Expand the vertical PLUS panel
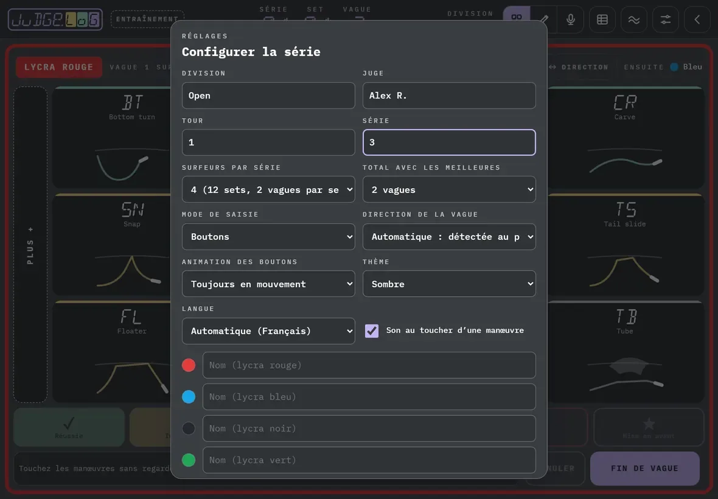The height and width of the screenshot is (499, 718). (x=30, y=245)
